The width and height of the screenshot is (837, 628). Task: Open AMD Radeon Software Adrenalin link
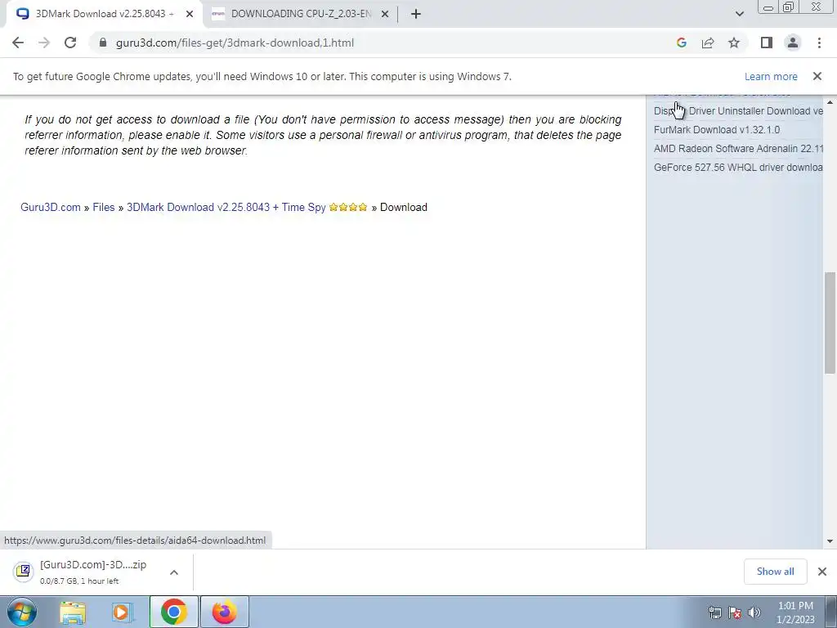738,149
